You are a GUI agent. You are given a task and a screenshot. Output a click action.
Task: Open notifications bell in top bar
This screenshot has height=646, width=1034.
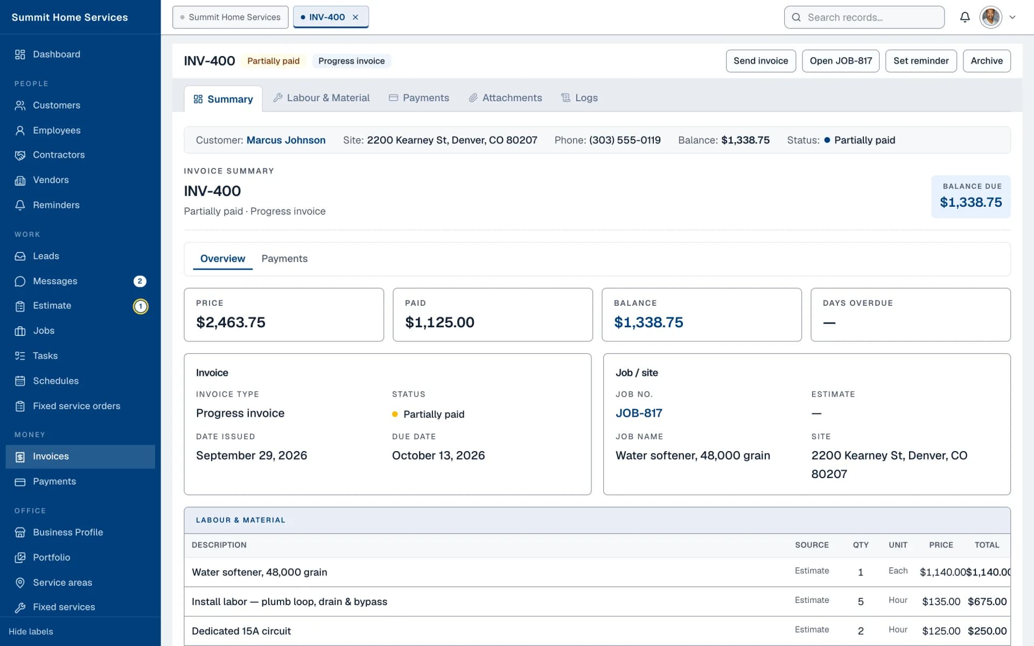[x=965, y=17]
